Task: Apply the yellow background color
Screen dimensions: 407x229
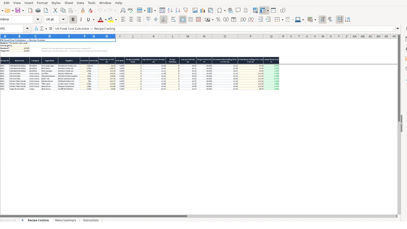Action: click(111, 20)
